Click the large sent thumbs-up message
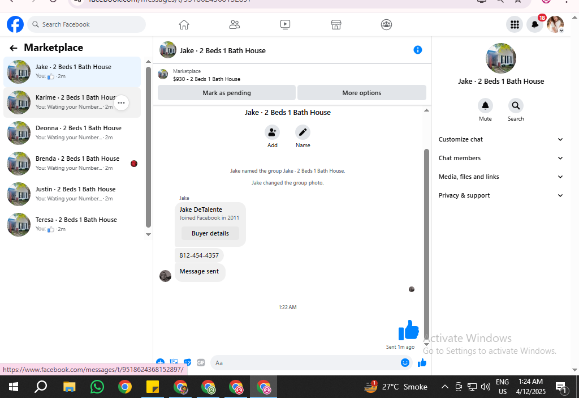The height and width of the screenshot is (398, 579). point(408,330)
